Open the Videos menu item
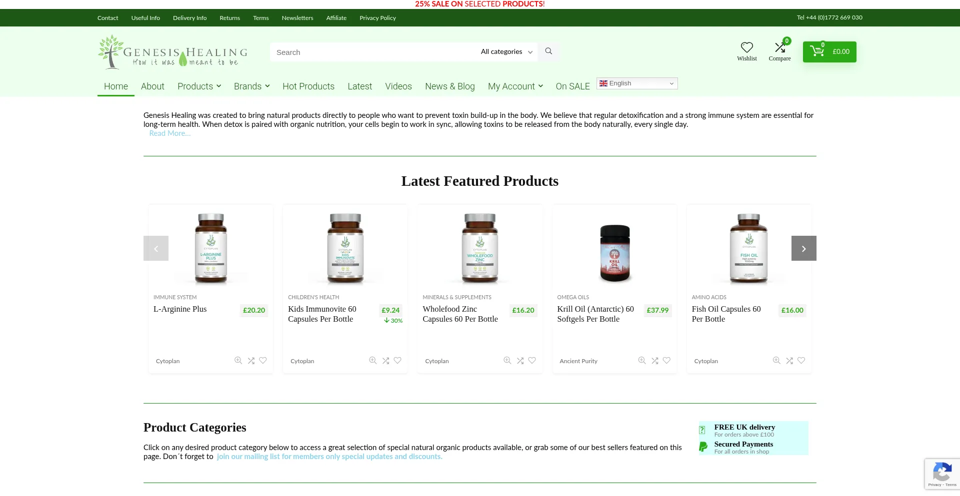 coord(398,86)
